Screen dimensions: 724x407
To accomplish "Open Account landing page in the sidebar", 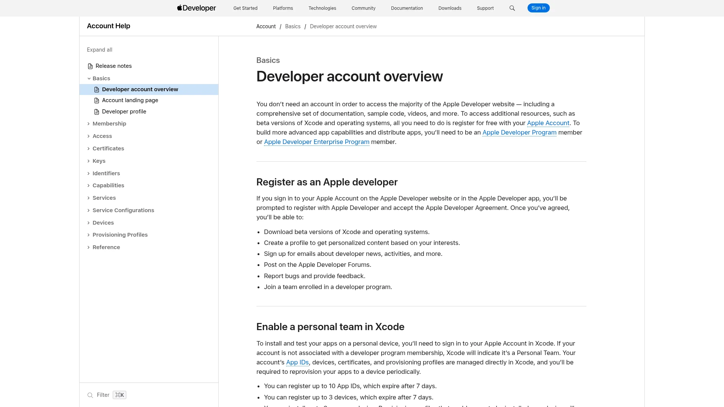I will pos(130,100).
